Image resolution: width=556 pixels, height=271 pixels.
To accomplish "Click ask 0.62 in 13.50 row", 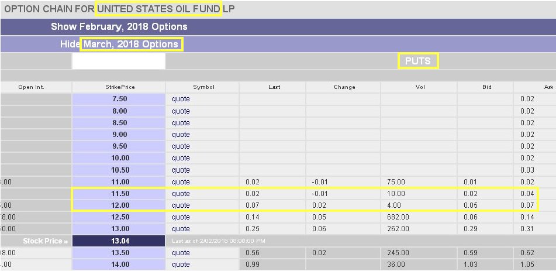I will tap(527, 253).
